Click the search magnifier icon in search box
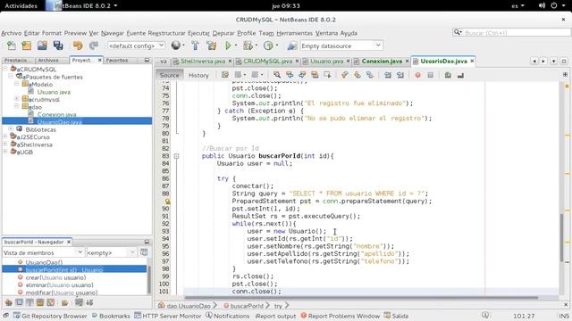572x321 pixels. pos(457,32)
